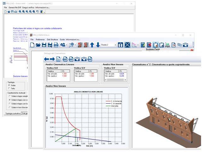208x152 pixels.
Task: Switch to the 'Dati ge' tab
Action: point(25,113)
